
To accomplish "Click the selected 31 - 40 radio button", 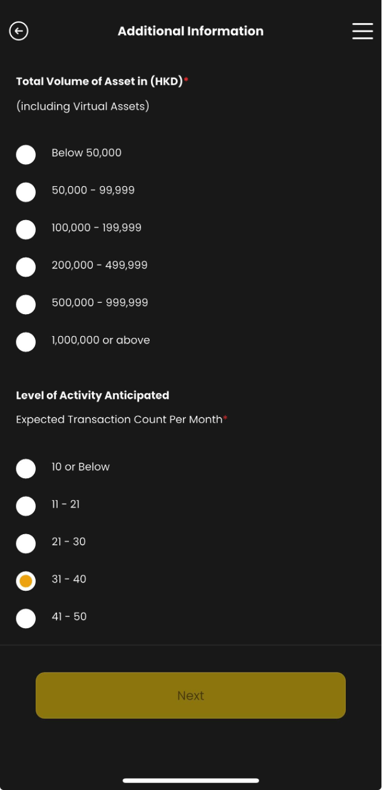I will [x=26, y=581].
